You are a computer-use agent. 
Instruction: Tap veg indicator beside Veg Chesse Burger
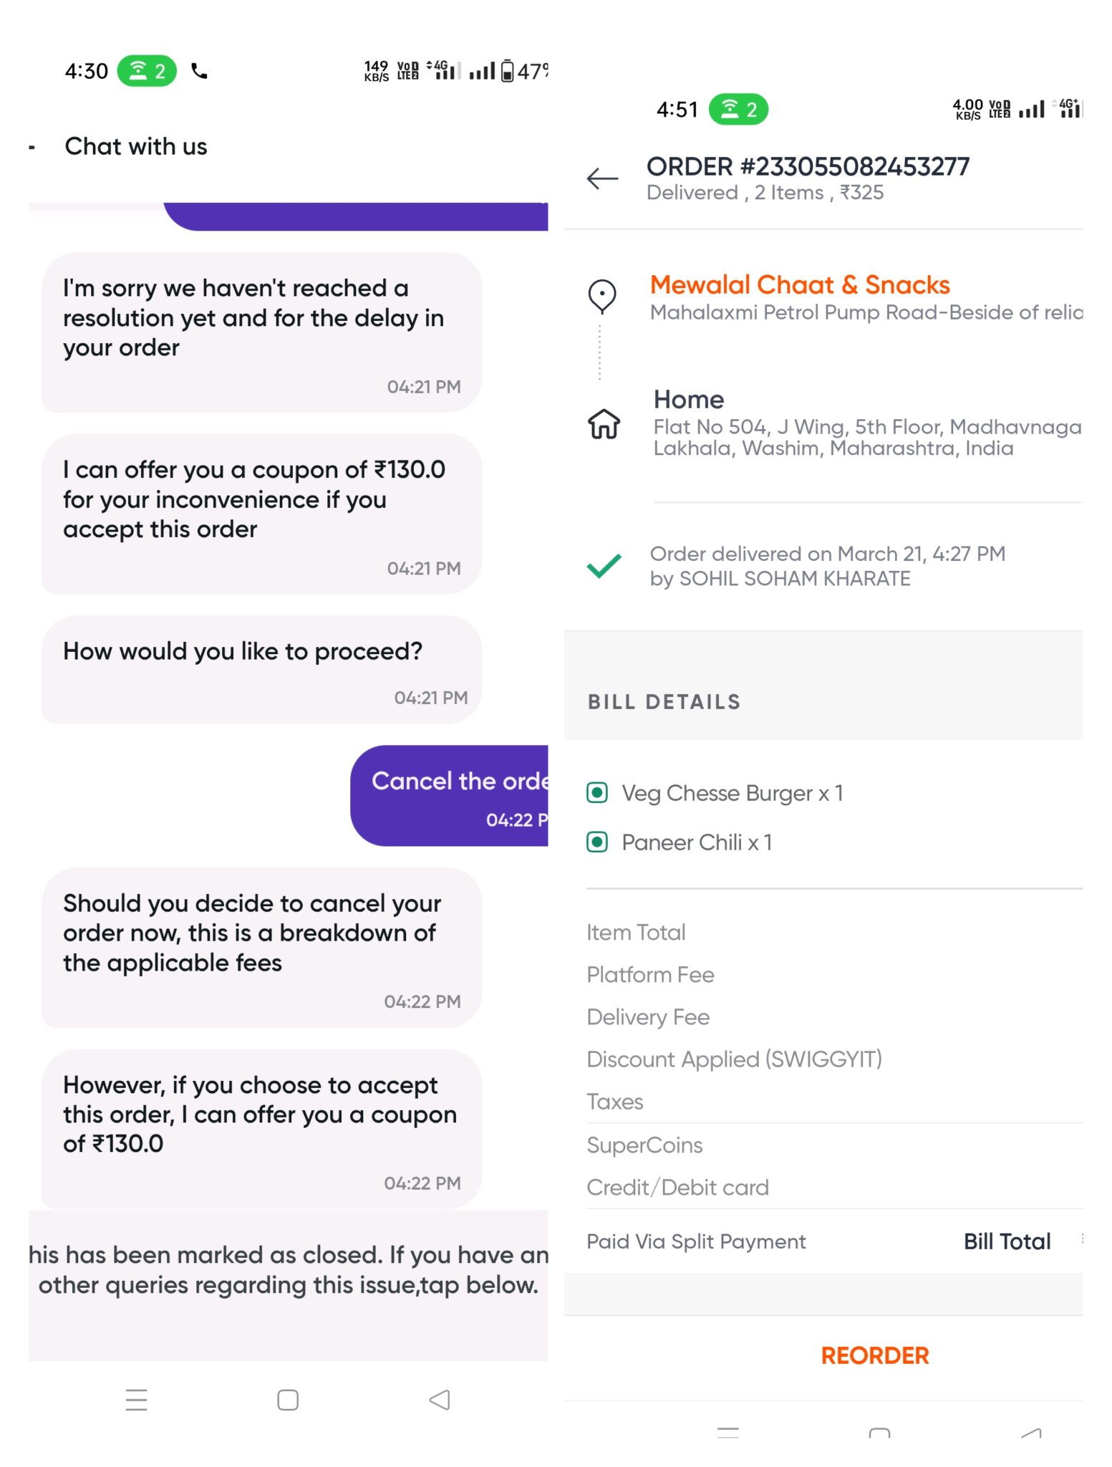[597, 793]
